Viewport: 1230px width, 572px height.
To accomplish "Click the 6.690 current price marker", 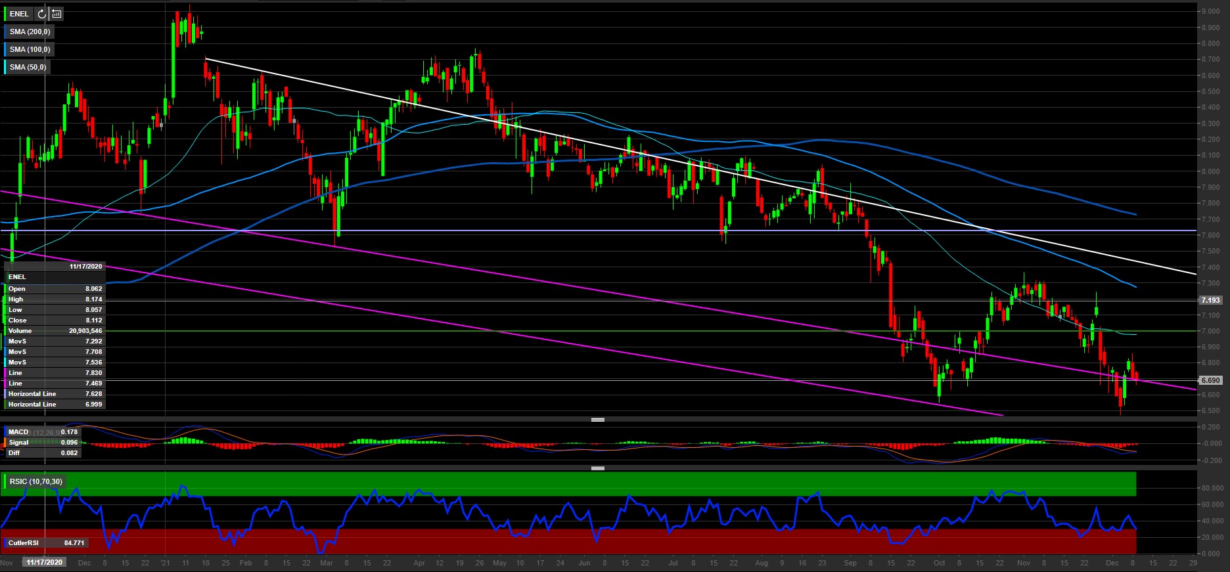I will click(x=1210, y=380).
